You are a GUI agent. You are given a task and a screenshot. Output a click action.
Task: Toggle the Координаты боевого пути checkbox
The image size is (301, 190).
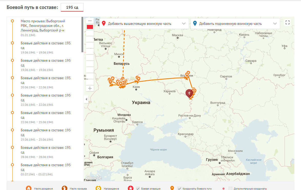[x=179, y=188]
